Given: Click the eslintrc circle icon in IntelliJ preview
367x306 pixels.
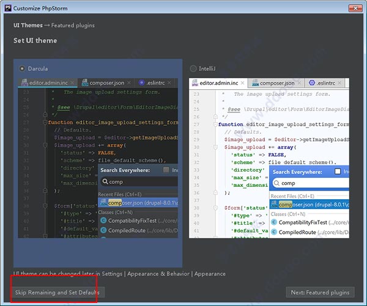Looking at the screenshot, I should click(x=312, y=82).
